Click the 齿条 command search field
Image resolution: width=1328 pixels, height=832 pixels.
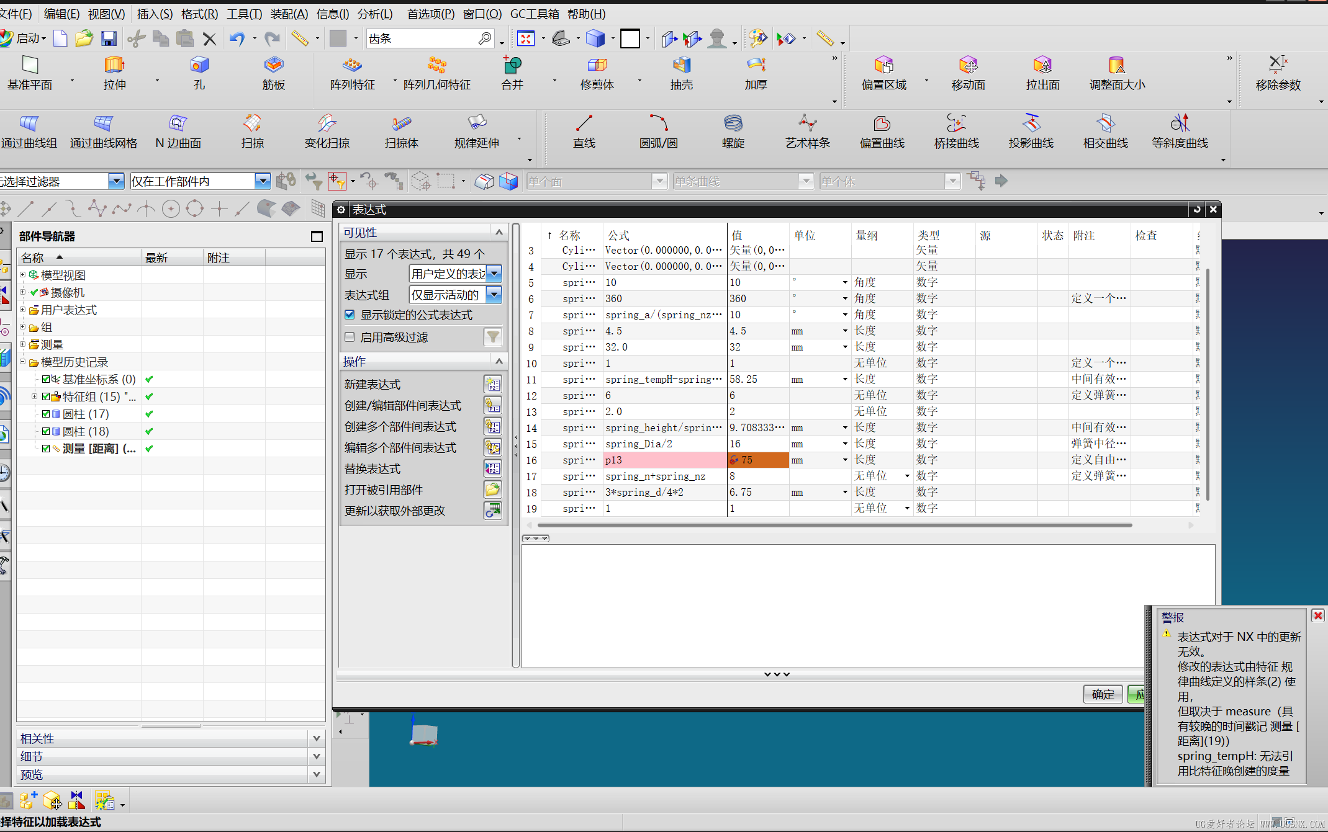click(423, 38)
